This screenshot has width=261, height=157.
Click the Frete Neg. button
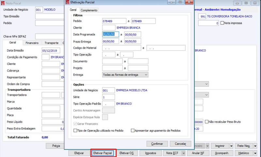[x=244, y=146]
